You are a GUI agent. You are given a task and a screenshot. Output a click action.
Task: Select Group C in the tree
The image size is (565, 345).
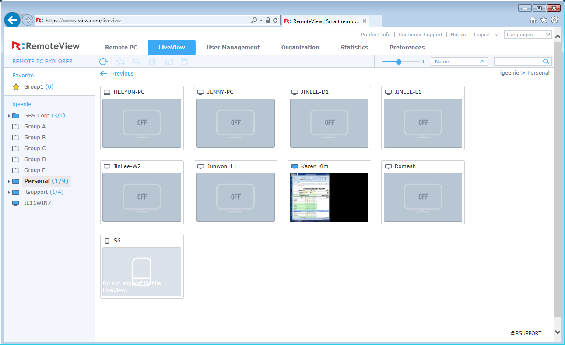[x=35, y=148]
